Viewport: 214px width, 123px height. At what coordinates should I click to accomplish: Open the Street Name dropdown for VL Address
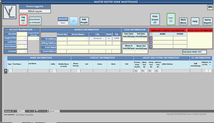pos(87,39)
